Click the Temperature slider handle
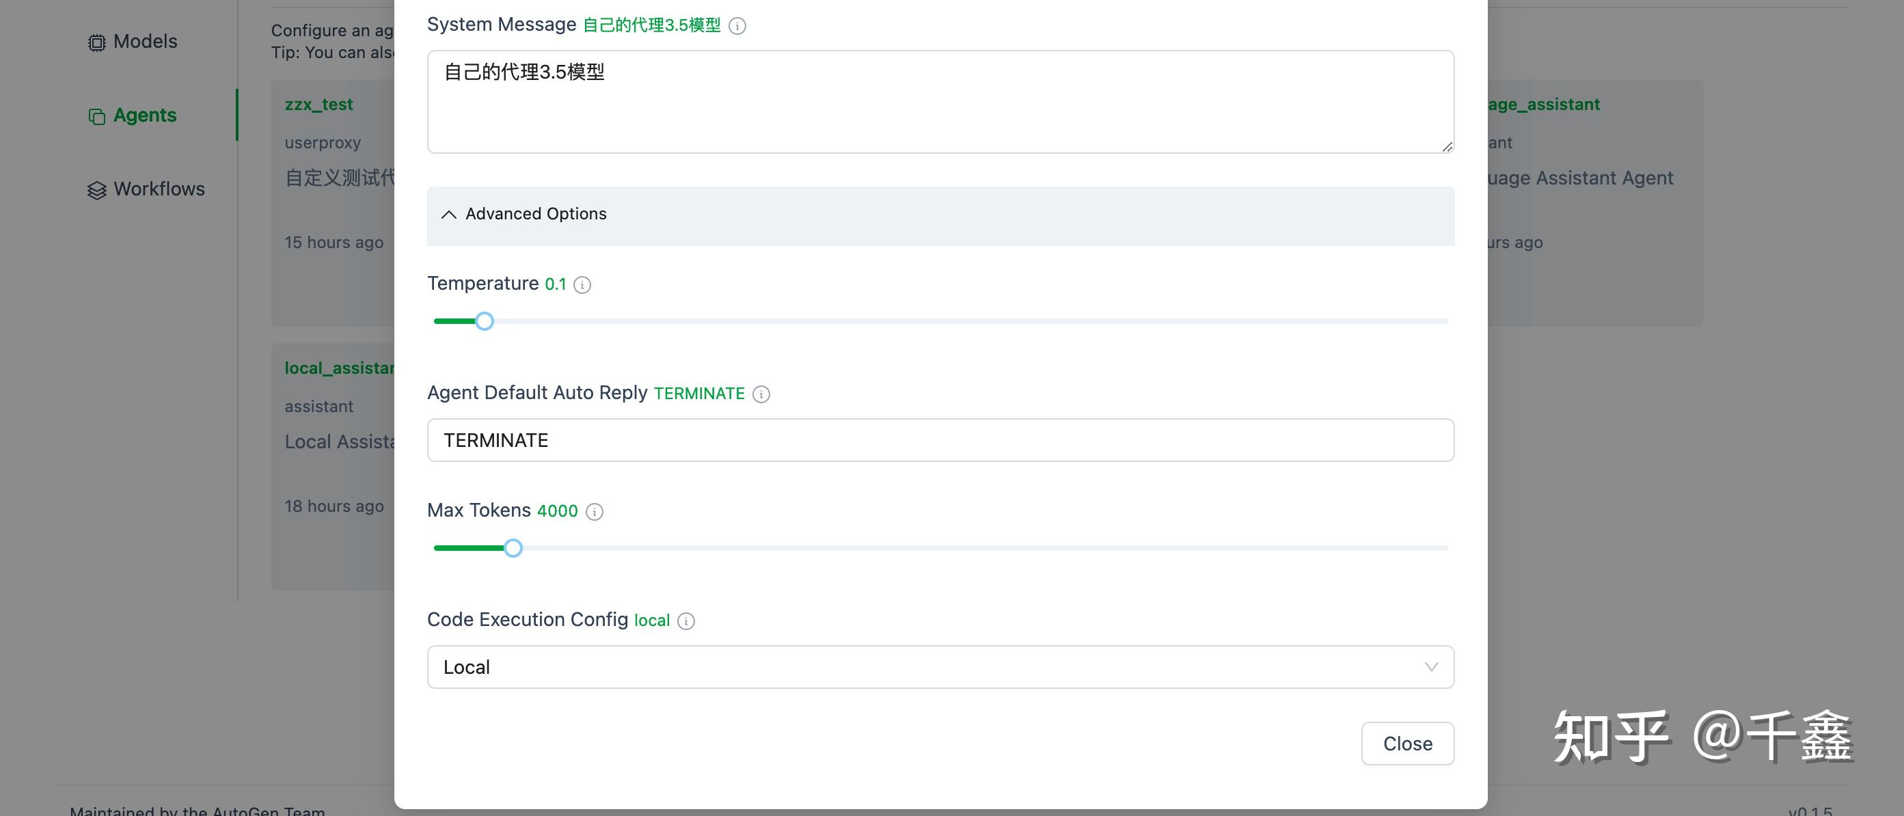The image size is (1904, 816). [x=484, y=321]
